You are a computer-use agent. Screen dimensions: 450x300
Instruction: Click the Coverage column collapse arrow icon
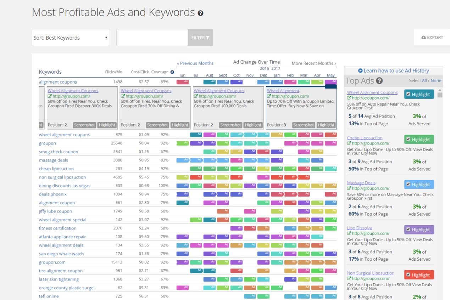click(172, 72)
